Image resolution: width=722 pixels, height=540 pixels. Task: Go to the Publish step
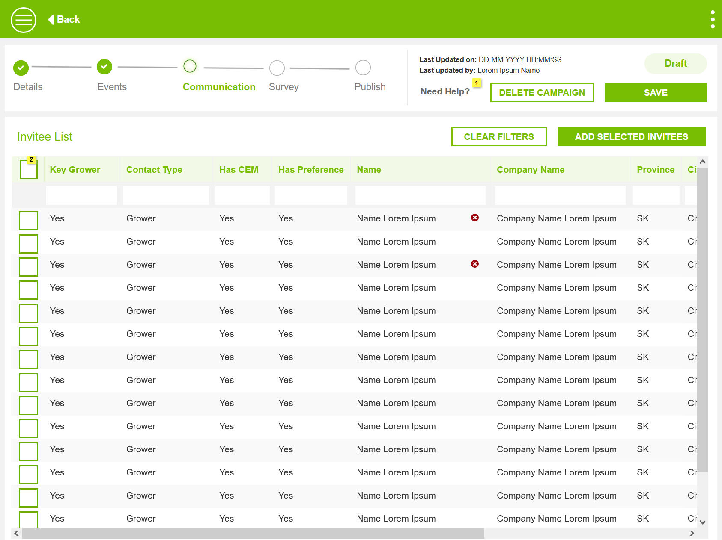point(363,68)
